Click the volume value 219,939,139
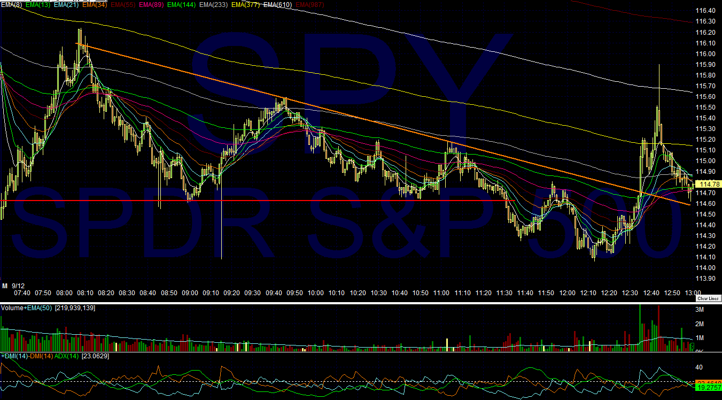 point(75,308)
